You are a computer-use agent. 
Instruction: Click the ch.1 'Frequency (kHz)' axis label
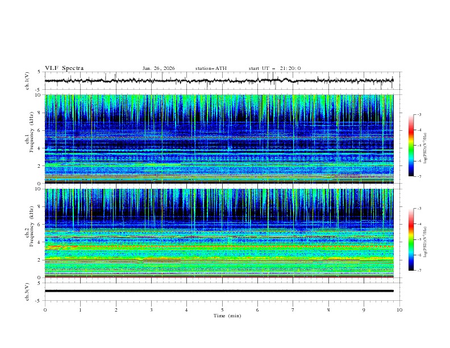pos(32,132)
